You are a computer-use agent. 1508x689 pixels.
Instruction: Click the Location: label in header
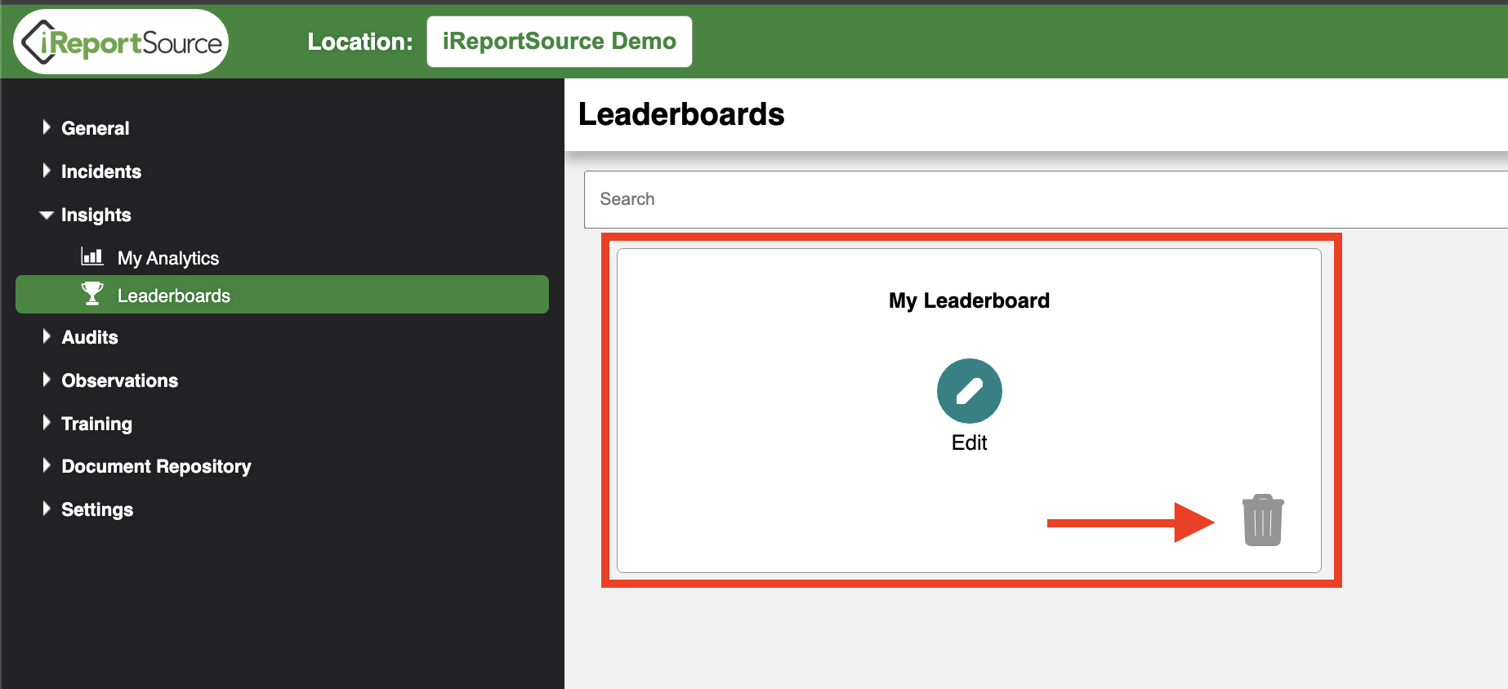tap(360, 42)
